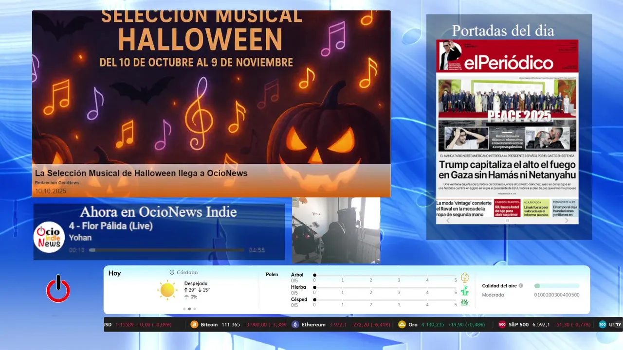
Task: Click the lawn (Césped) pollen icon
Action: [465, 302]
